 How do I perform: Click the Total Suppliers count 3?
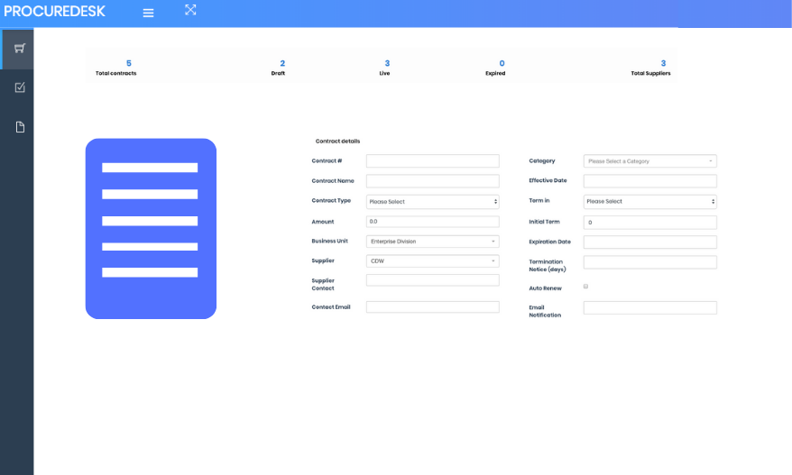point(663,63)
